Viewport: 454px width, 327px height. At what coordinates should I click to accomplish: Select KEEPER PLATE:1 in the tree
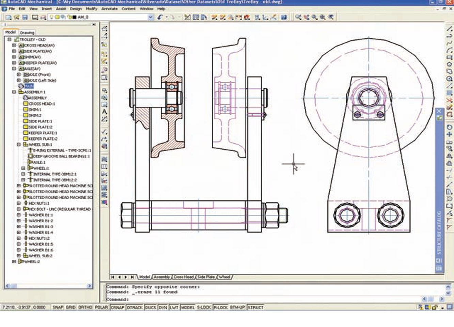pyautogui.click(x=43, y=133)
